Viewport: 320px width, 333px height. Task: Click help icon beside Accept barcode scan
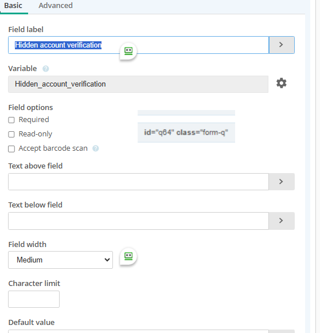coord(96,148)
